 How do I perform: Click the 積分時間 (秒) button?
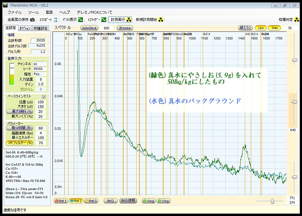(x=20, y=128)
